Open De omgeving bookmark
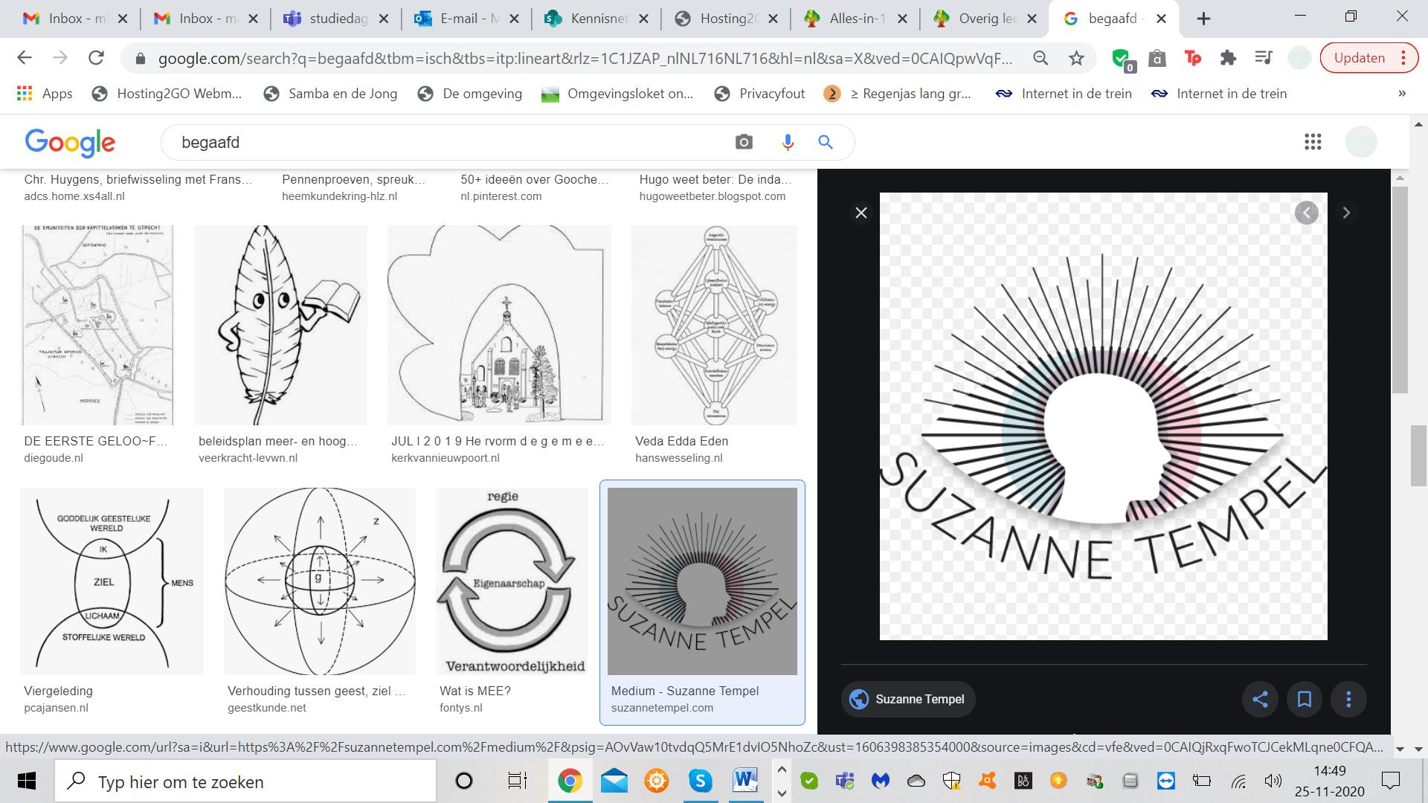Screen dimensions: 1428x803 pos(470,94)
